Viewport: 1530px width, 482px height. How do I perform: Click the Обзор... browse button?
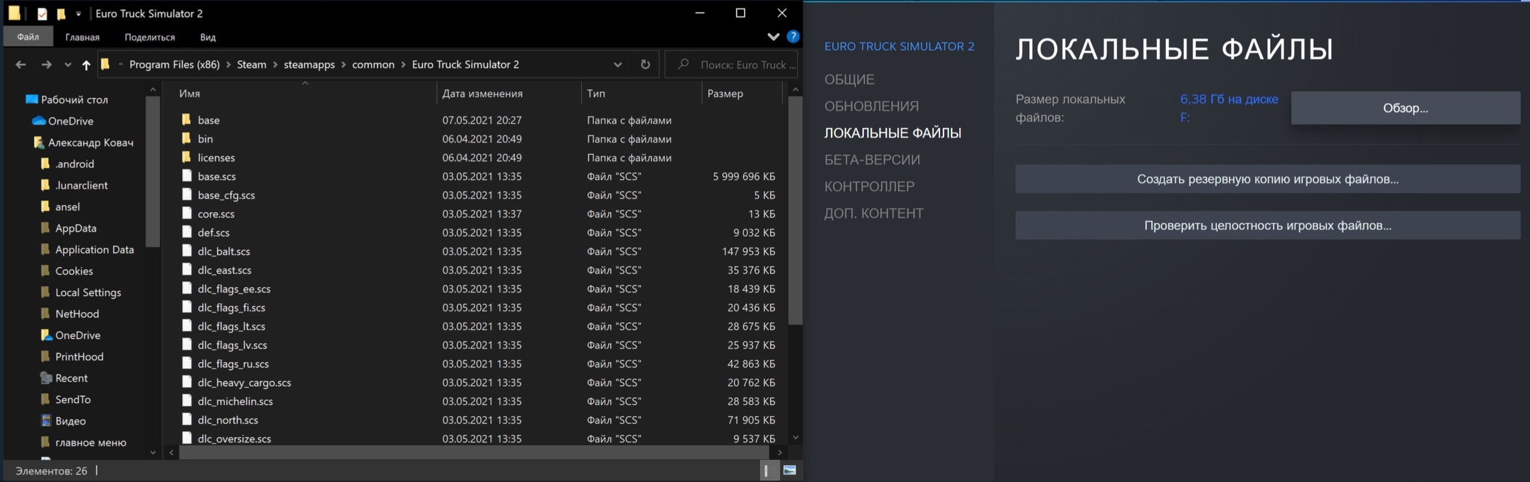(x=1405, y=108)
